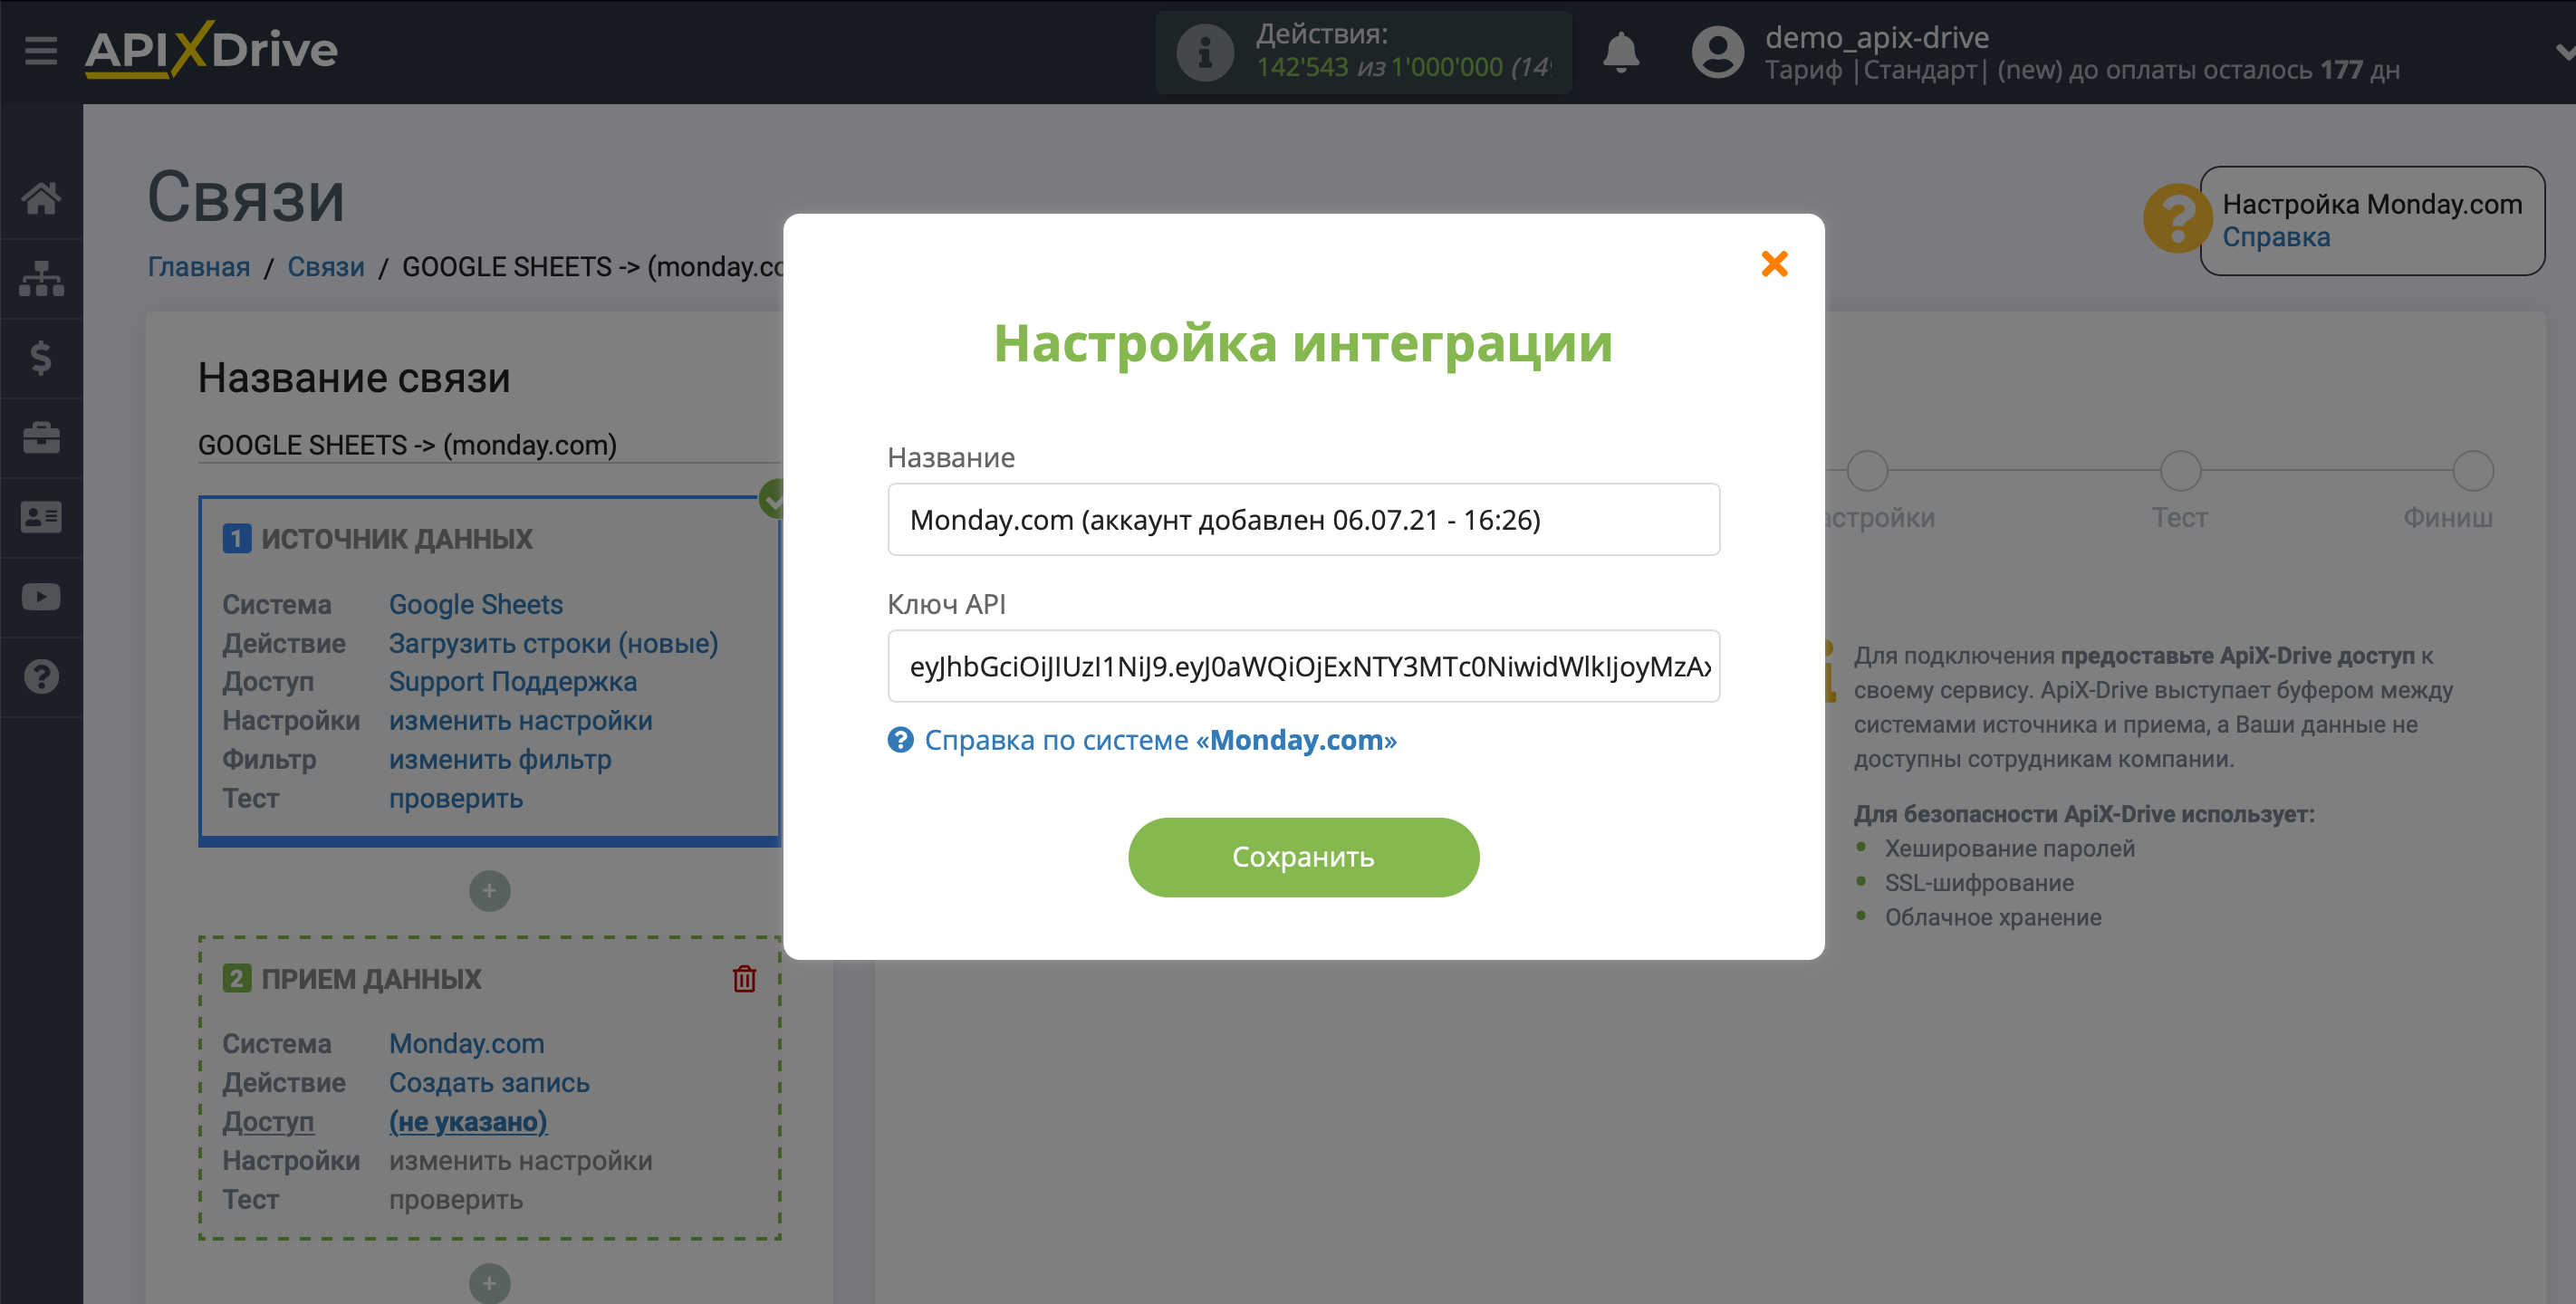Open Загрузить строки (новые) action link
The height and width of the screenshot is (1304, 2576).
pyautogui.click(x=553, y=644)
